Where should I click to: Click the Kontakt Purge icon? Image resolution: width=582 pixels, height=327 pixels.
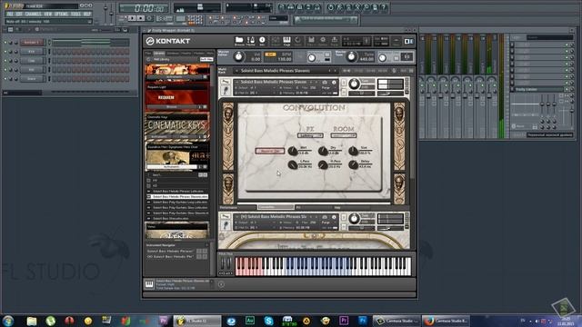(x=334, y=41)
